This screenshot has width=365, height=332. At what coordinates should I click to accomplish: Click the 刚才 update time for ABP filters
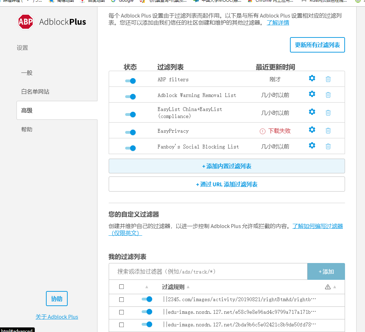(x=275, y=79)
